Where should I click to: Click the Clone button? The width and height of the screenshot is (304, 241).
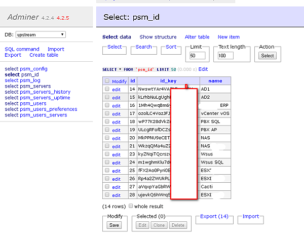click(159, 225)
